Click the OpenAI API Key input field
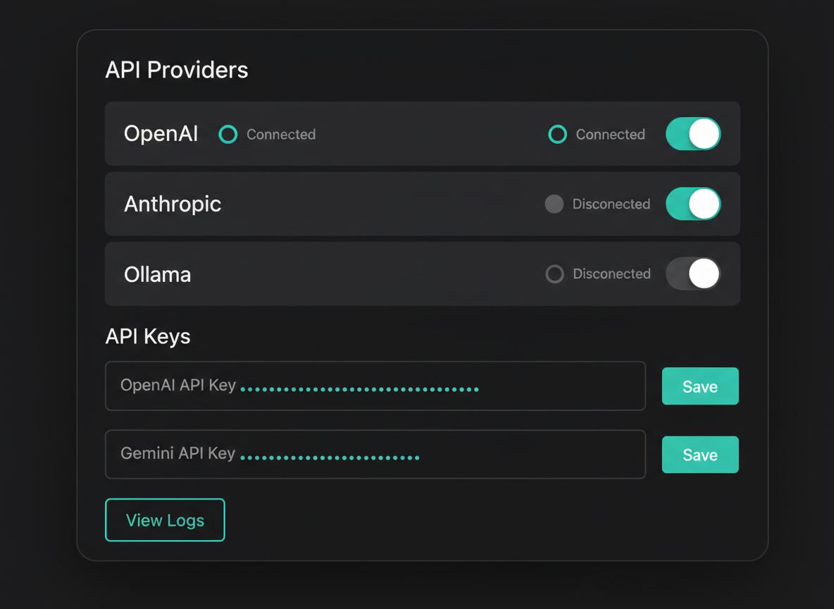Screen dimensions: 834x609 tap(375, 386)
